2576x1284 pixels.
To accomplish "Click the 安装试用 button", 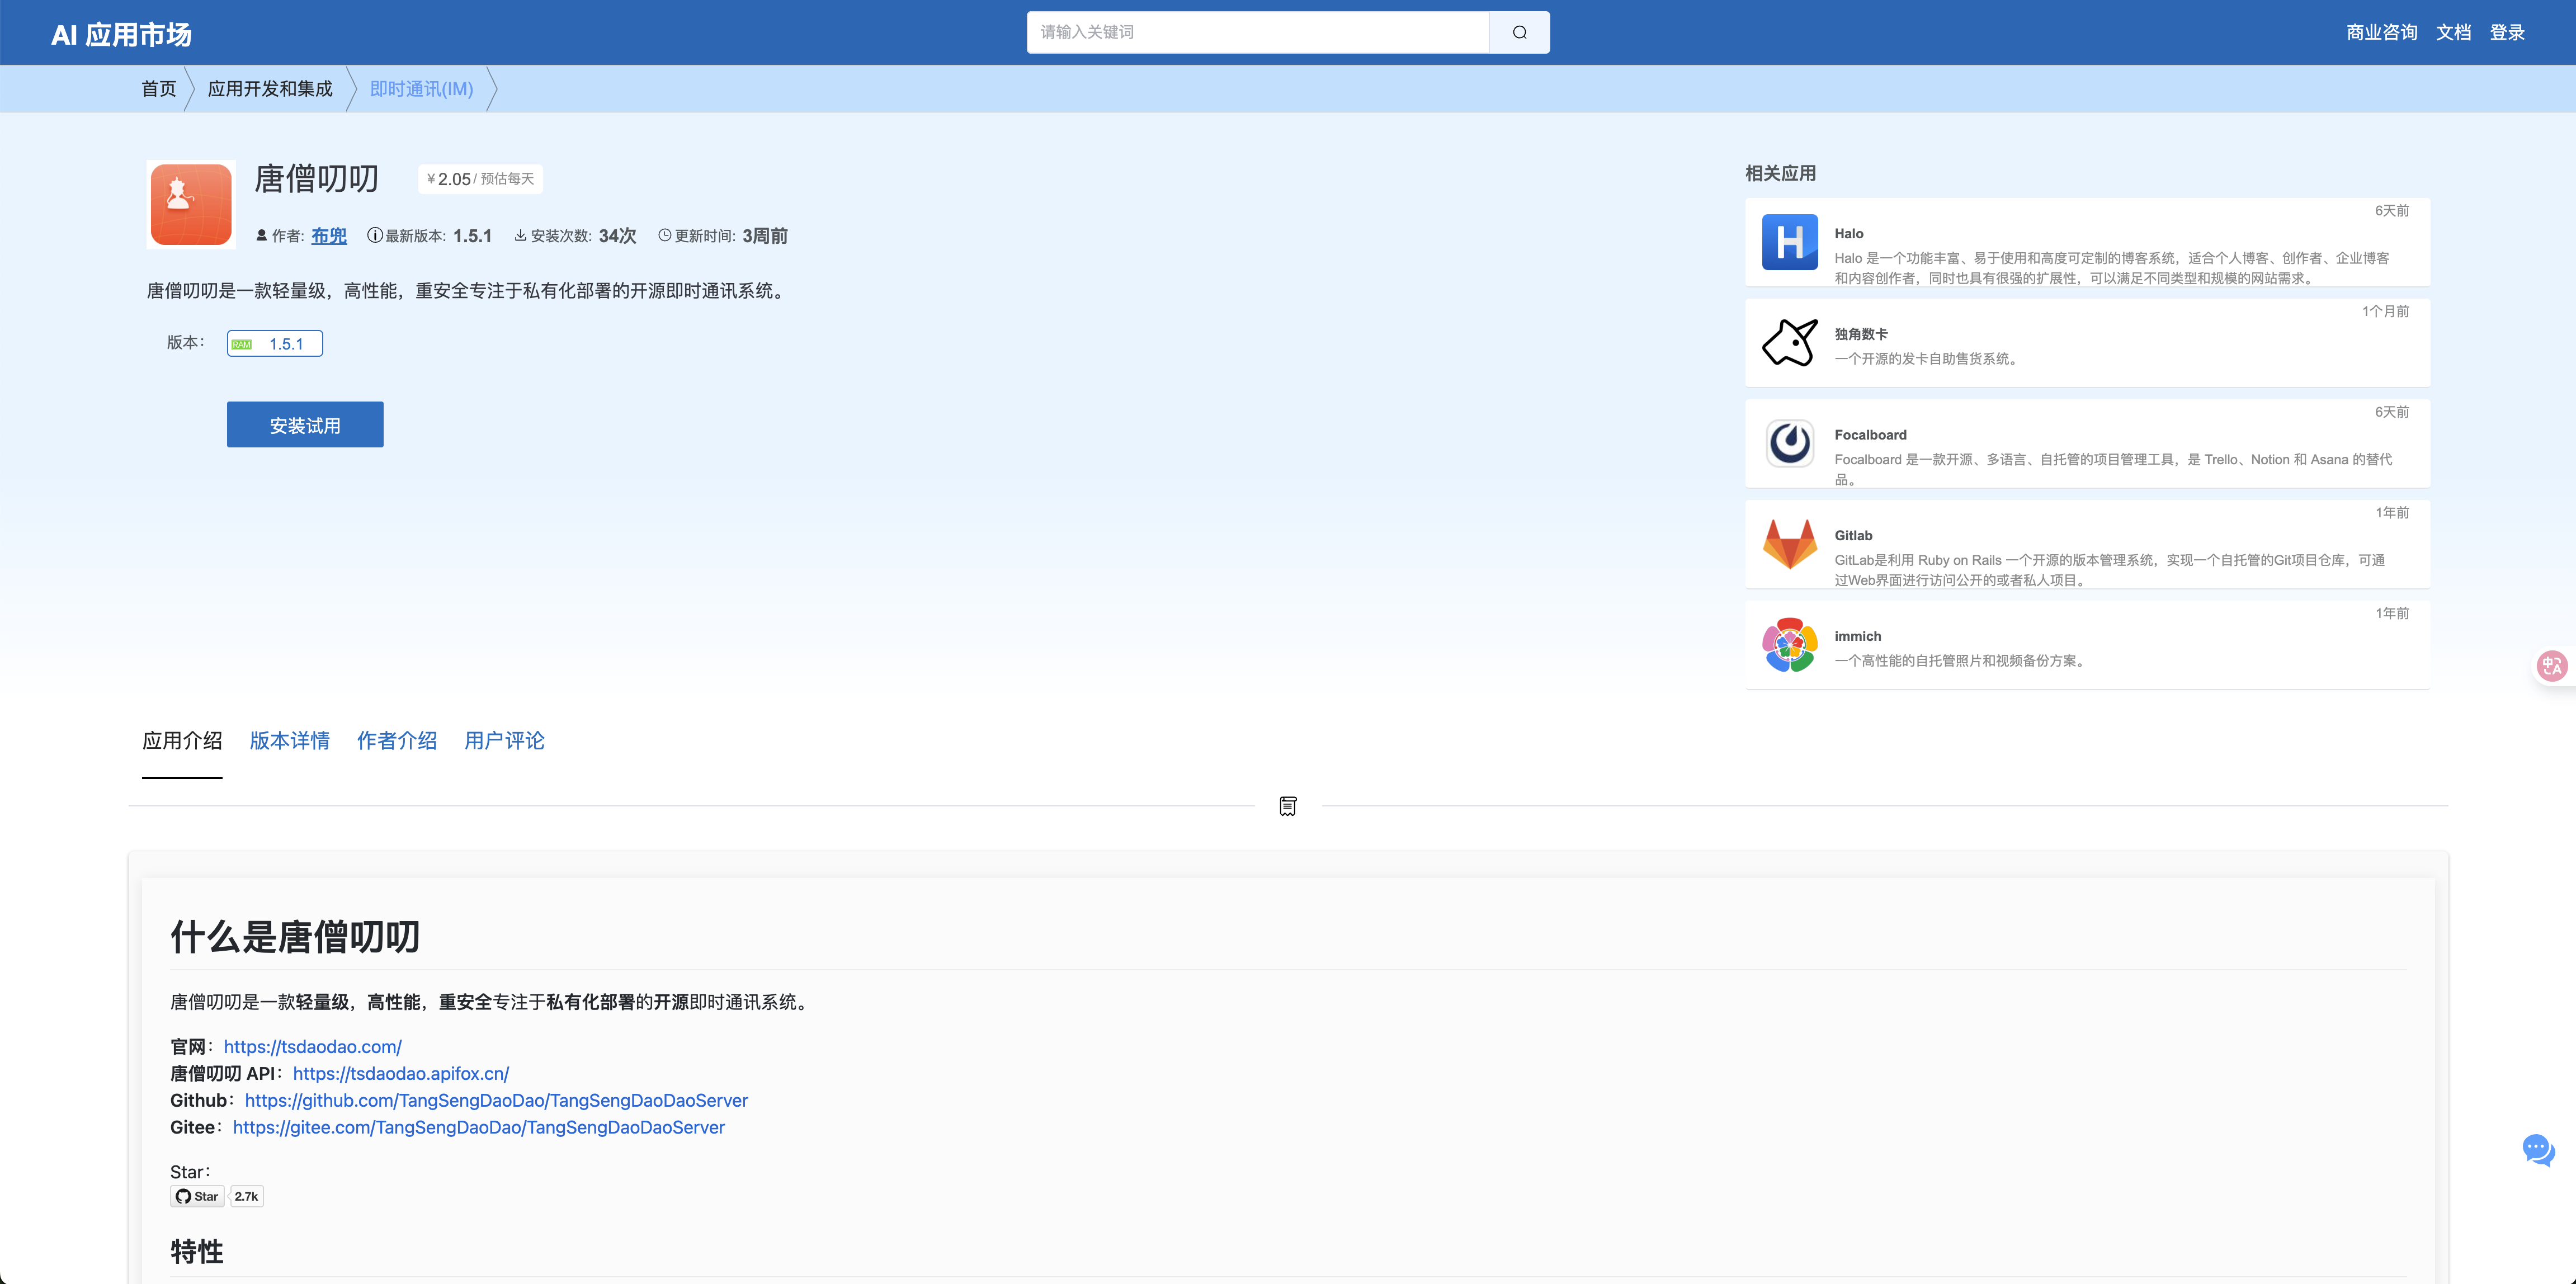I will pyautogui.click(x=305, y=425).
